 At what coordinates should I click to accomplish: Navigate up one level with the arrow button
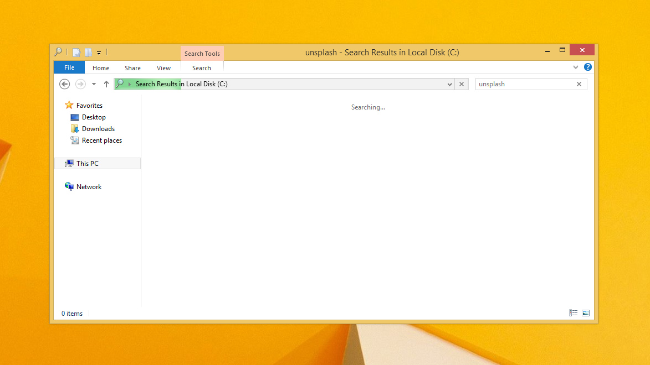[x=106, y=84]
